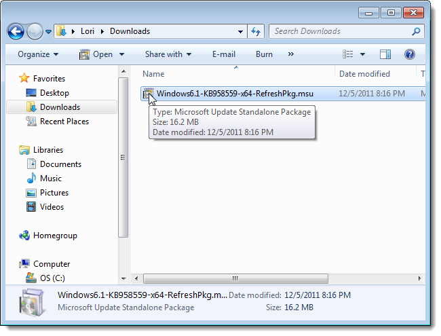The height and width of the screenshot is (336, 441).
Task: Go back with the Back arrow button
Action: pos(16,31)
